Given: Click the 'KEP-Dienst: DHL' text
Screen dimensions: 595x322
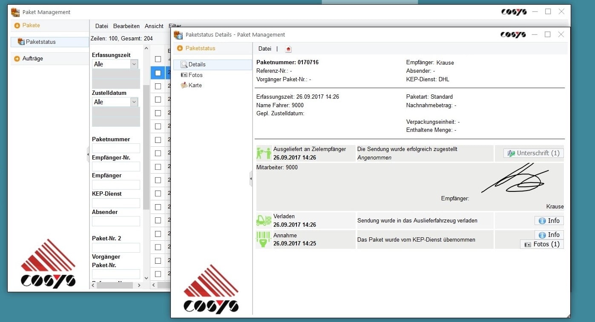Looking at the screenshot, I should [428, 79].
